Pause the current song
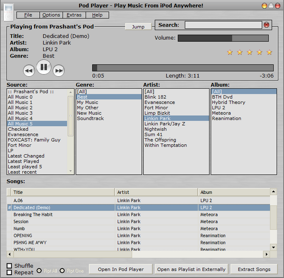This screenshot has width=284, height=278. coord(44,67)
